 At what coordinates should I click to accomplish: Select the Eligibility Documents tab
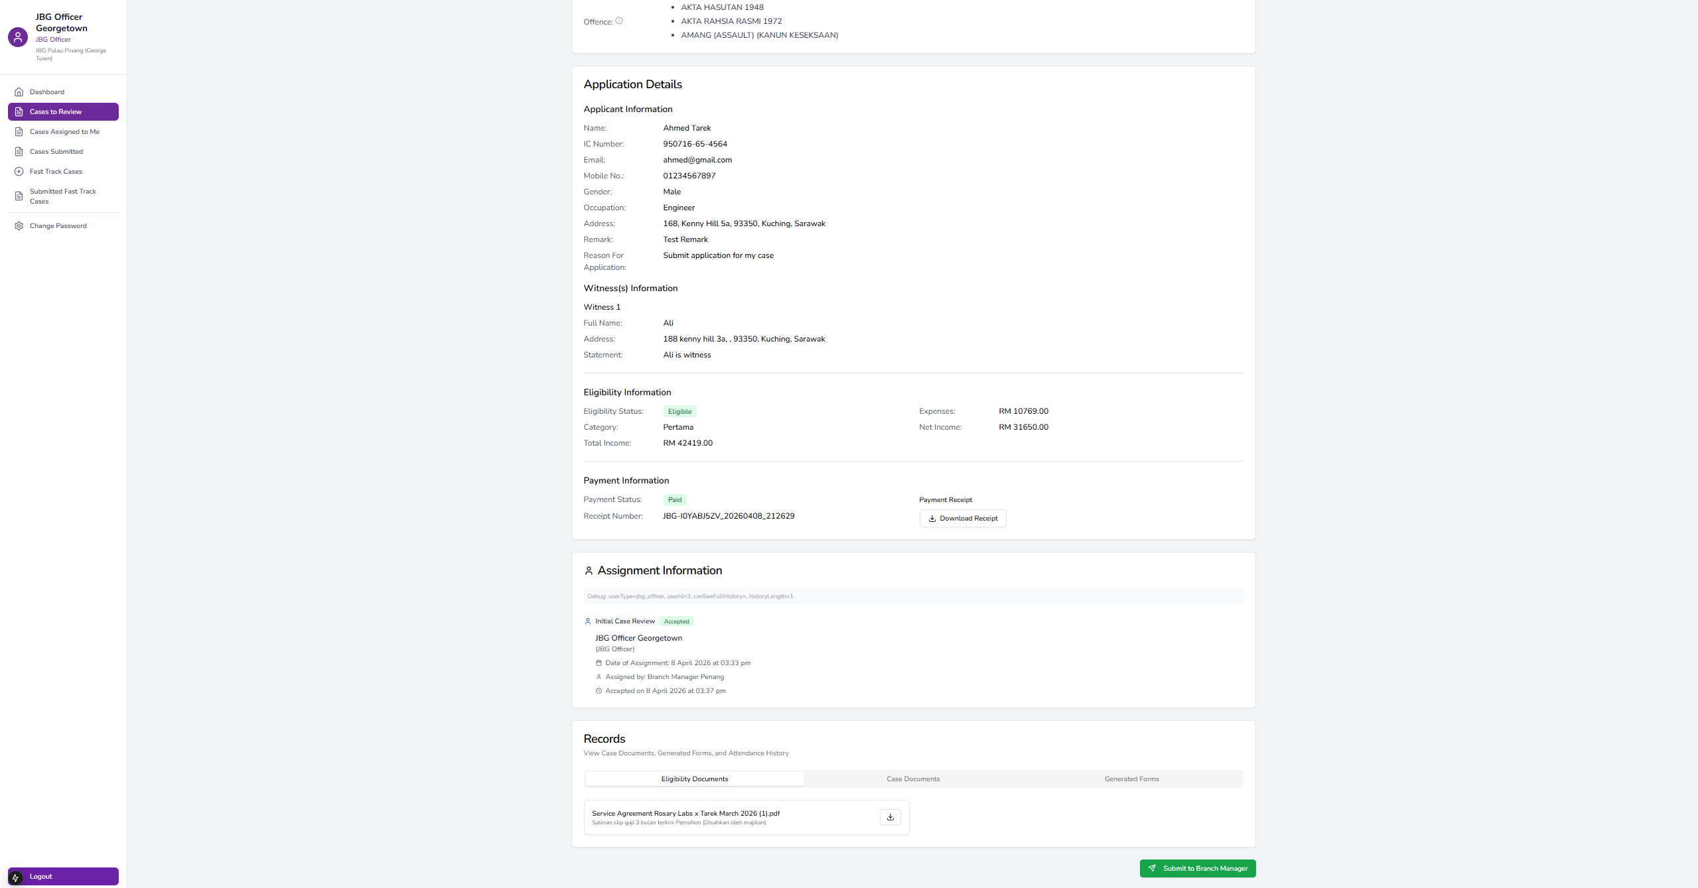point(694,779)
